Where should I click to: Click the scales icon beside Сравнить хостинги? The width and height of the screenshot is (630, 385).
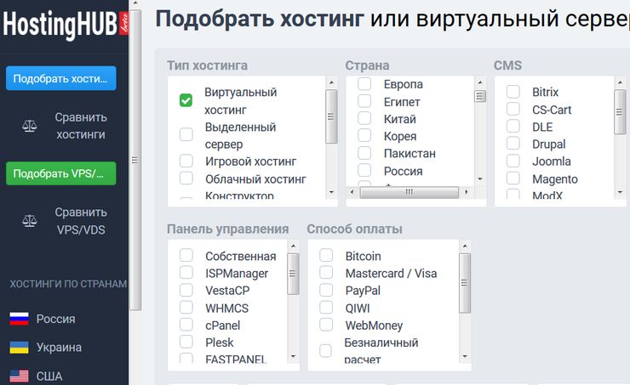point(29,126)
